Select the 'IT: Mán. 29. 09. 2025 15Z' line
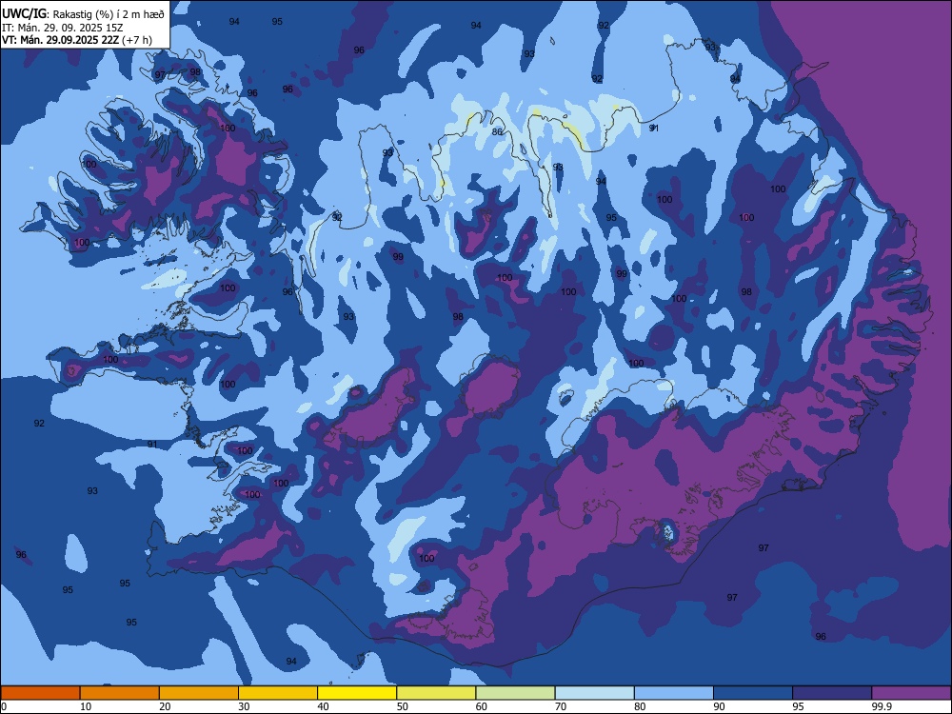Image resolution: width=952 pixels, height=714 pixels. pos(63,28)
